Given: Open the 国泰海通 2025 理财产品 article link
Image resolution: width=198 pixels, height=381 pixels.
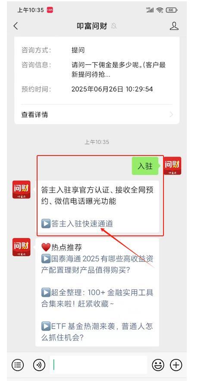Looking at the screenshot, I should pyautogui.click(x=97, y=264).
